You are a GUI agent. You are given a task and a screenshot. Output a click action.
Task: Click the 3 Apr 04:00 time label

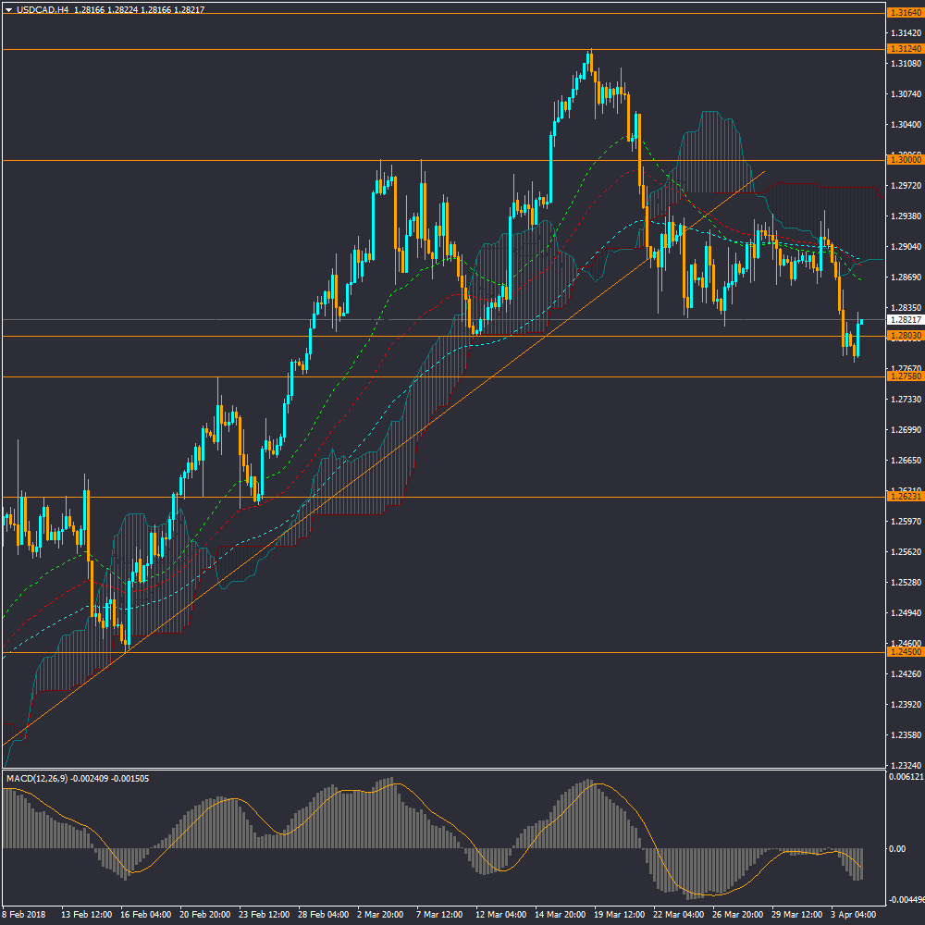(x=855, y=915)
